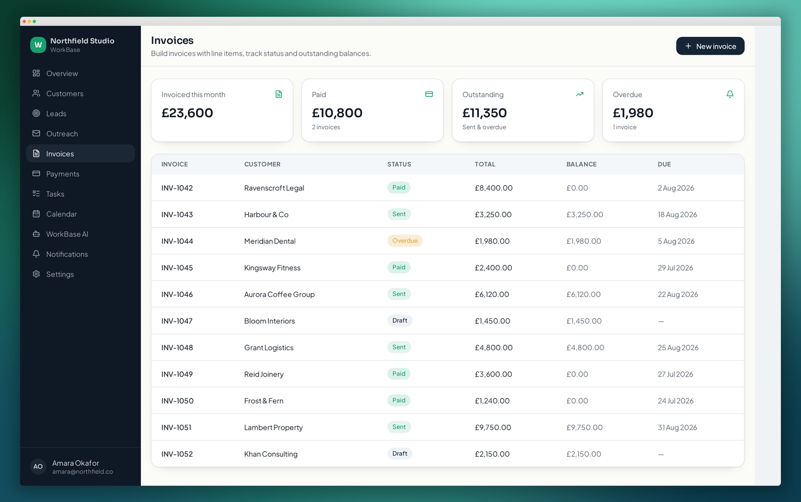Viewport: 801px width, 502px height.
Task: Go to the Customers page
Action: pos(80,94)
